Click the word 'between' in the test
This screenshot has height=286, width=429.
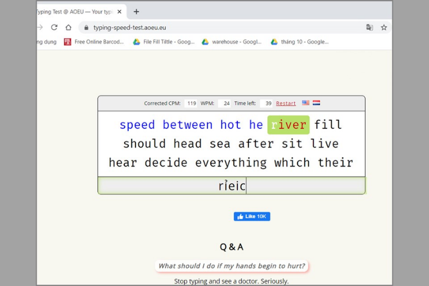click(188, 125)
